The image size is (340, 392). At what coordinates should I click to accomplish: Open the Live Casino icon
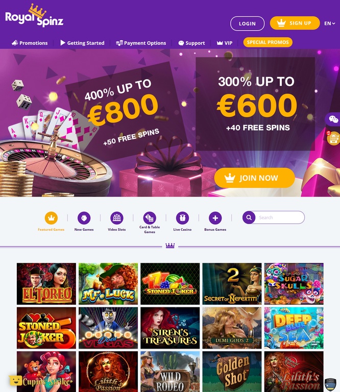click(x=182, y=218)
